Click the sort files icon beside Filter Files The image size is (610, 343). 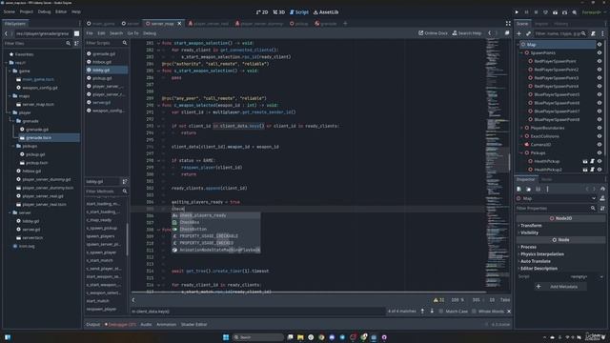[76, 43]
